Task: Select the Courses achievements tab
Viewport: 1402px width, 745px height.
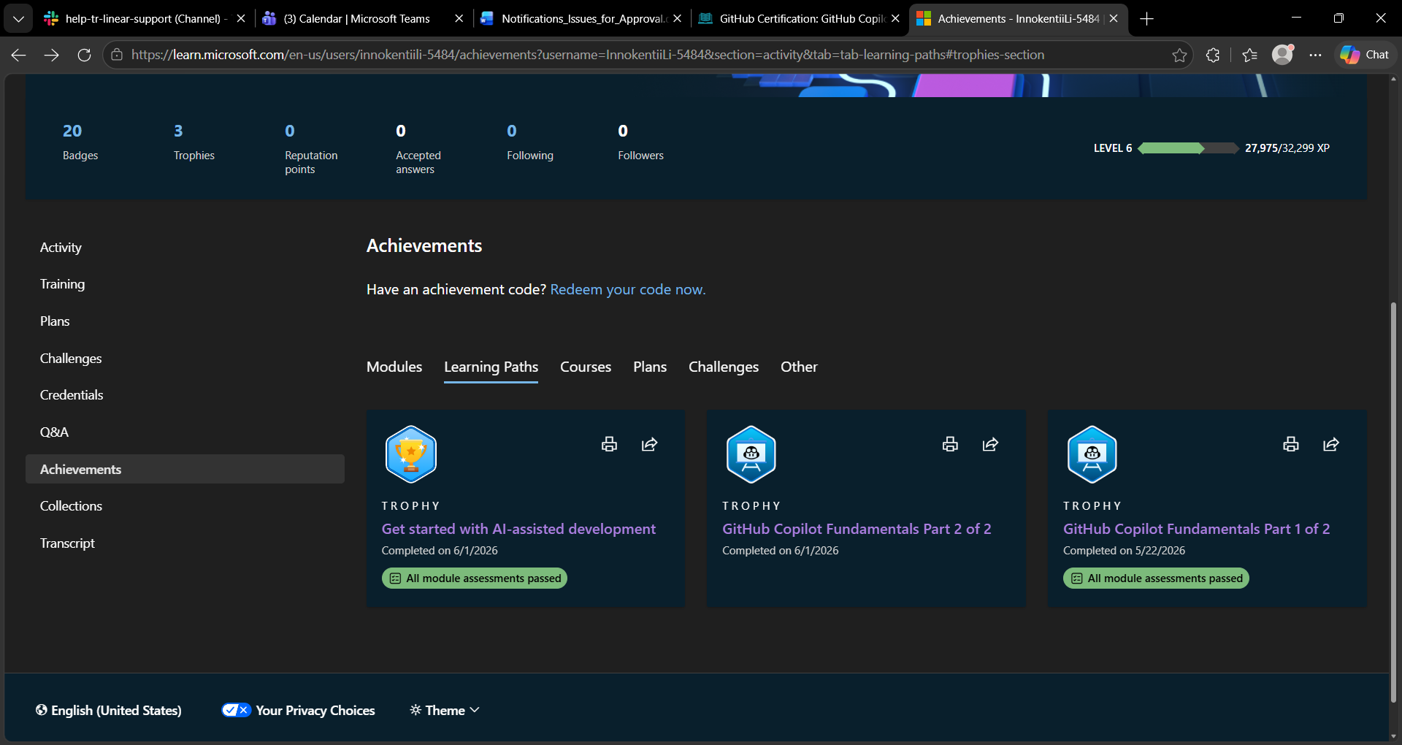Action: tap(586, 367)
